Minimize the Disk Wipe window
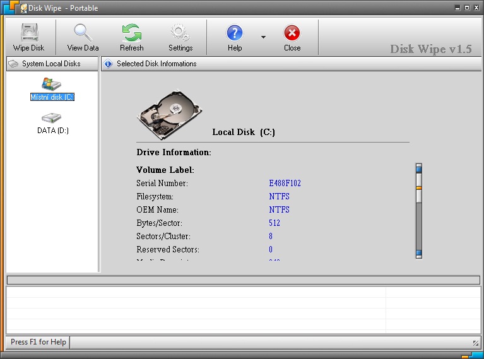484x359 pixels. 457,8
